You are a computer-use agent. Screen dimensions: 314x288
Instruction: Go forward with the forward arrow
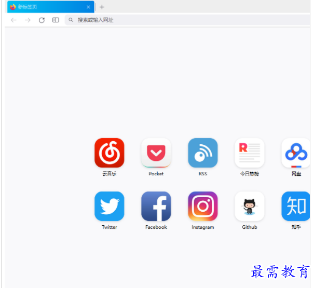click(28, 20)
